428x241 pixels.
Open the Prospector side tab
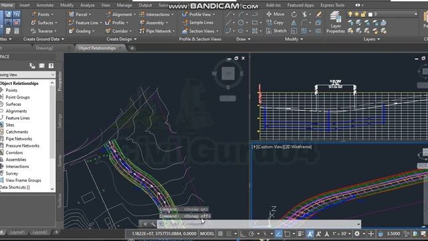(x=60, y=81)
